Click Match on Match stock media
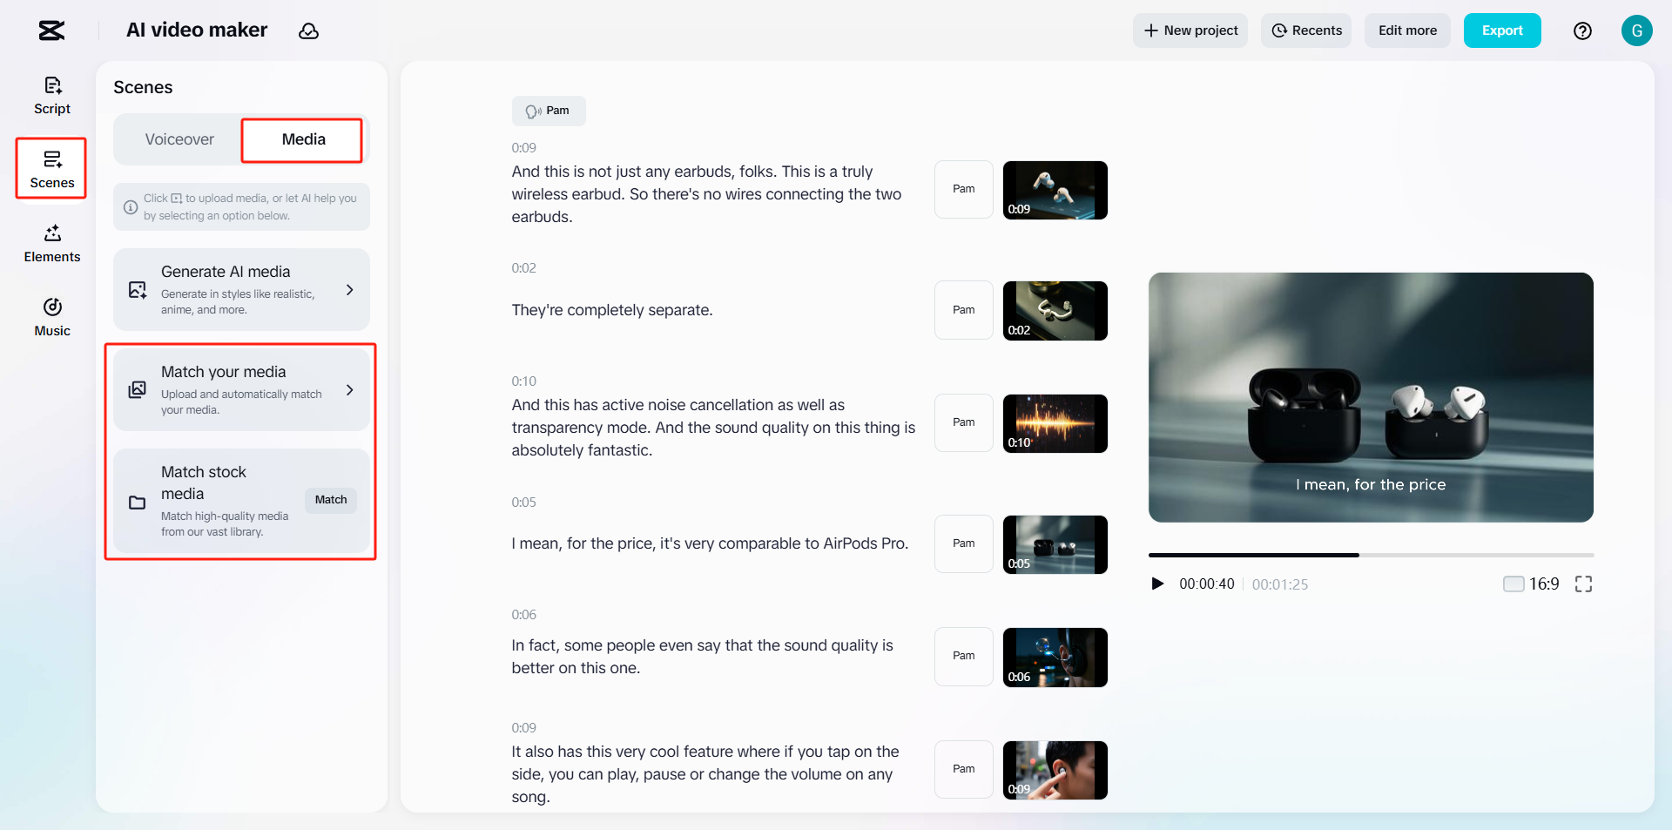Image resolution: width=1672 pixels, height=830 pixels. click(330, 500)
